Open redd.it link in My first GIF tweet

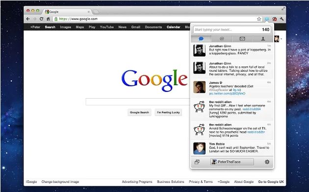[x=252, y=109]
